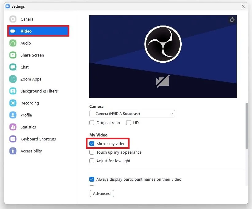Click the Share Screen monitor icon
This screenshot has width=252, height=209.
13,55
